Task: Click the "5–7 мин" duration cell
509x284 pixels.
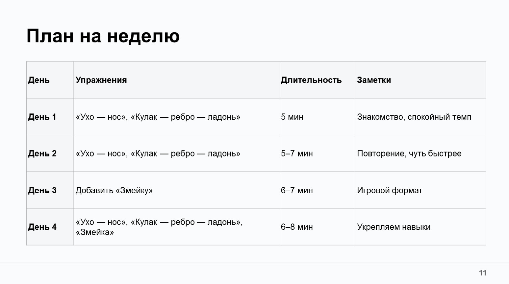Action: tap(297, 154)
